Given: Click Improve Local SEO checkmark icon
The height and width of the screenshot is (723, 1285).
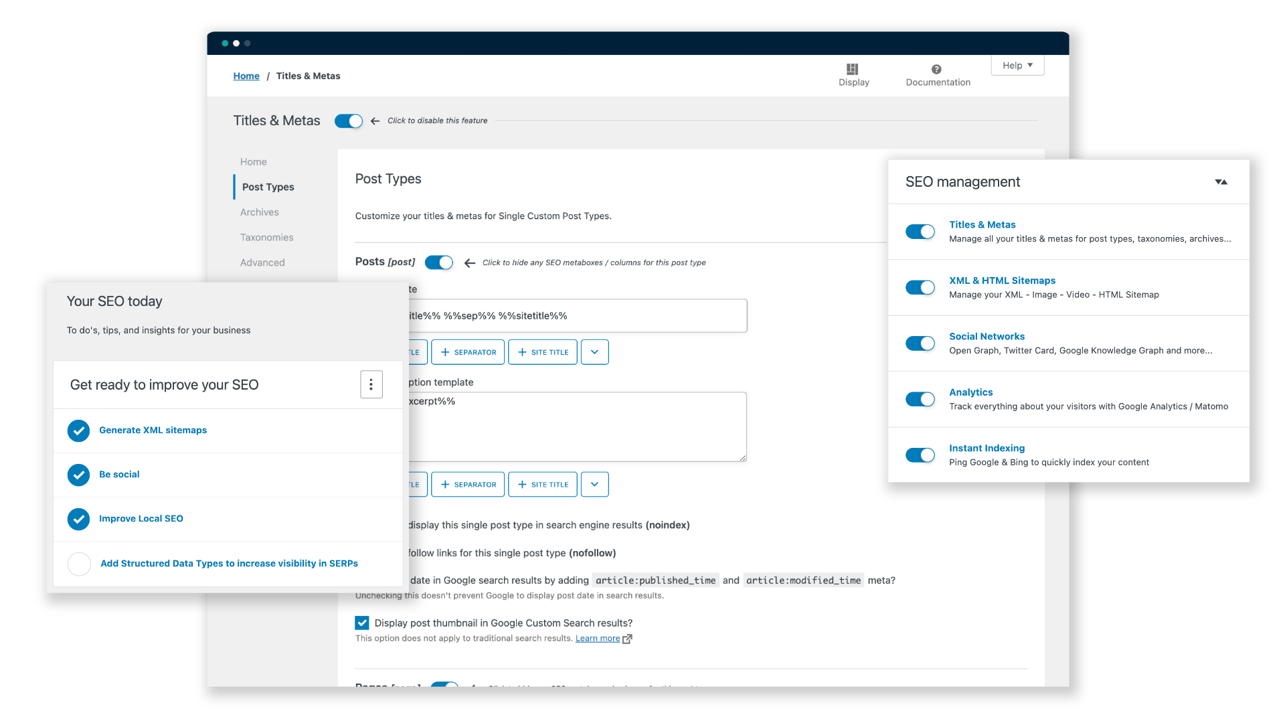Looking at the screenshot, I should click(79, 519).
